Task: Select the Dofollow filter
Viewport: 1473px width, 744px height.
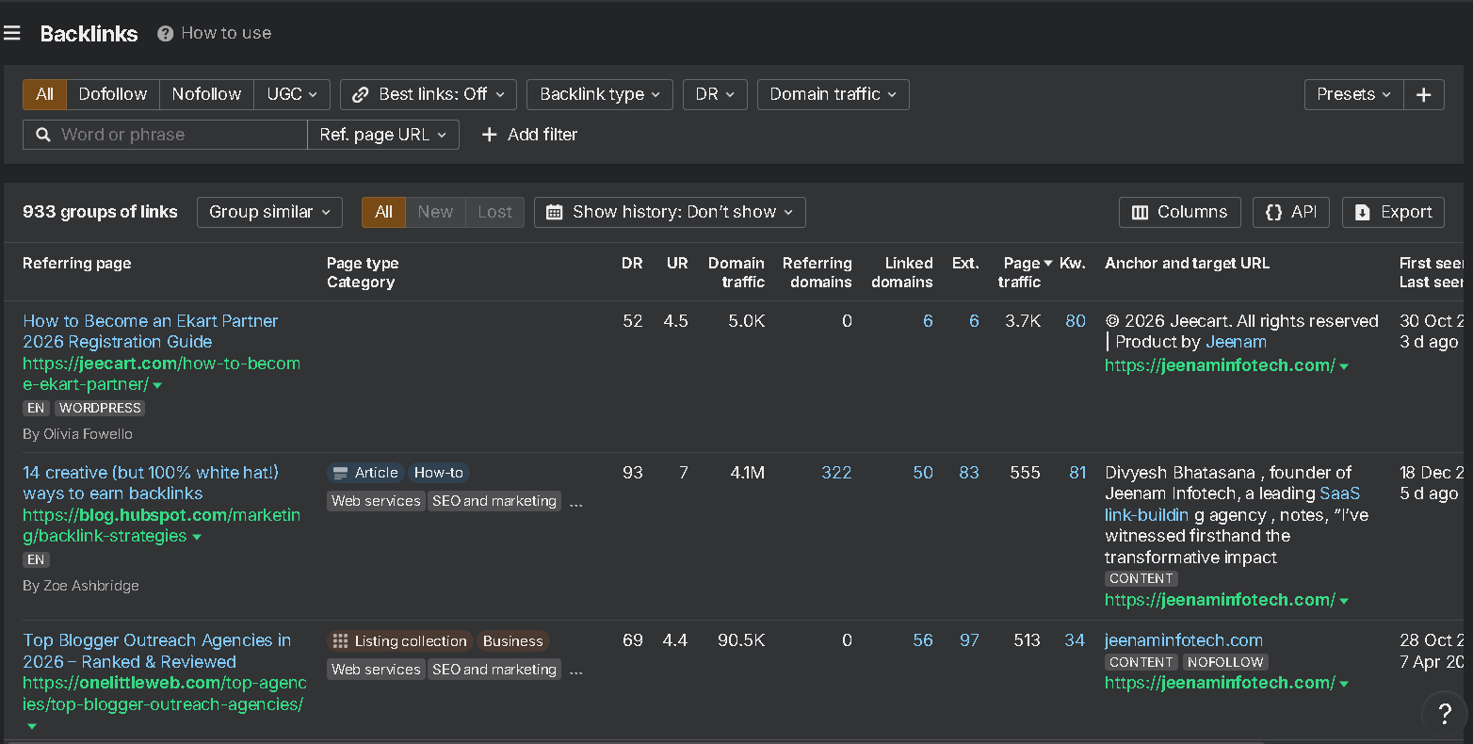Action: tap(113, 94)
